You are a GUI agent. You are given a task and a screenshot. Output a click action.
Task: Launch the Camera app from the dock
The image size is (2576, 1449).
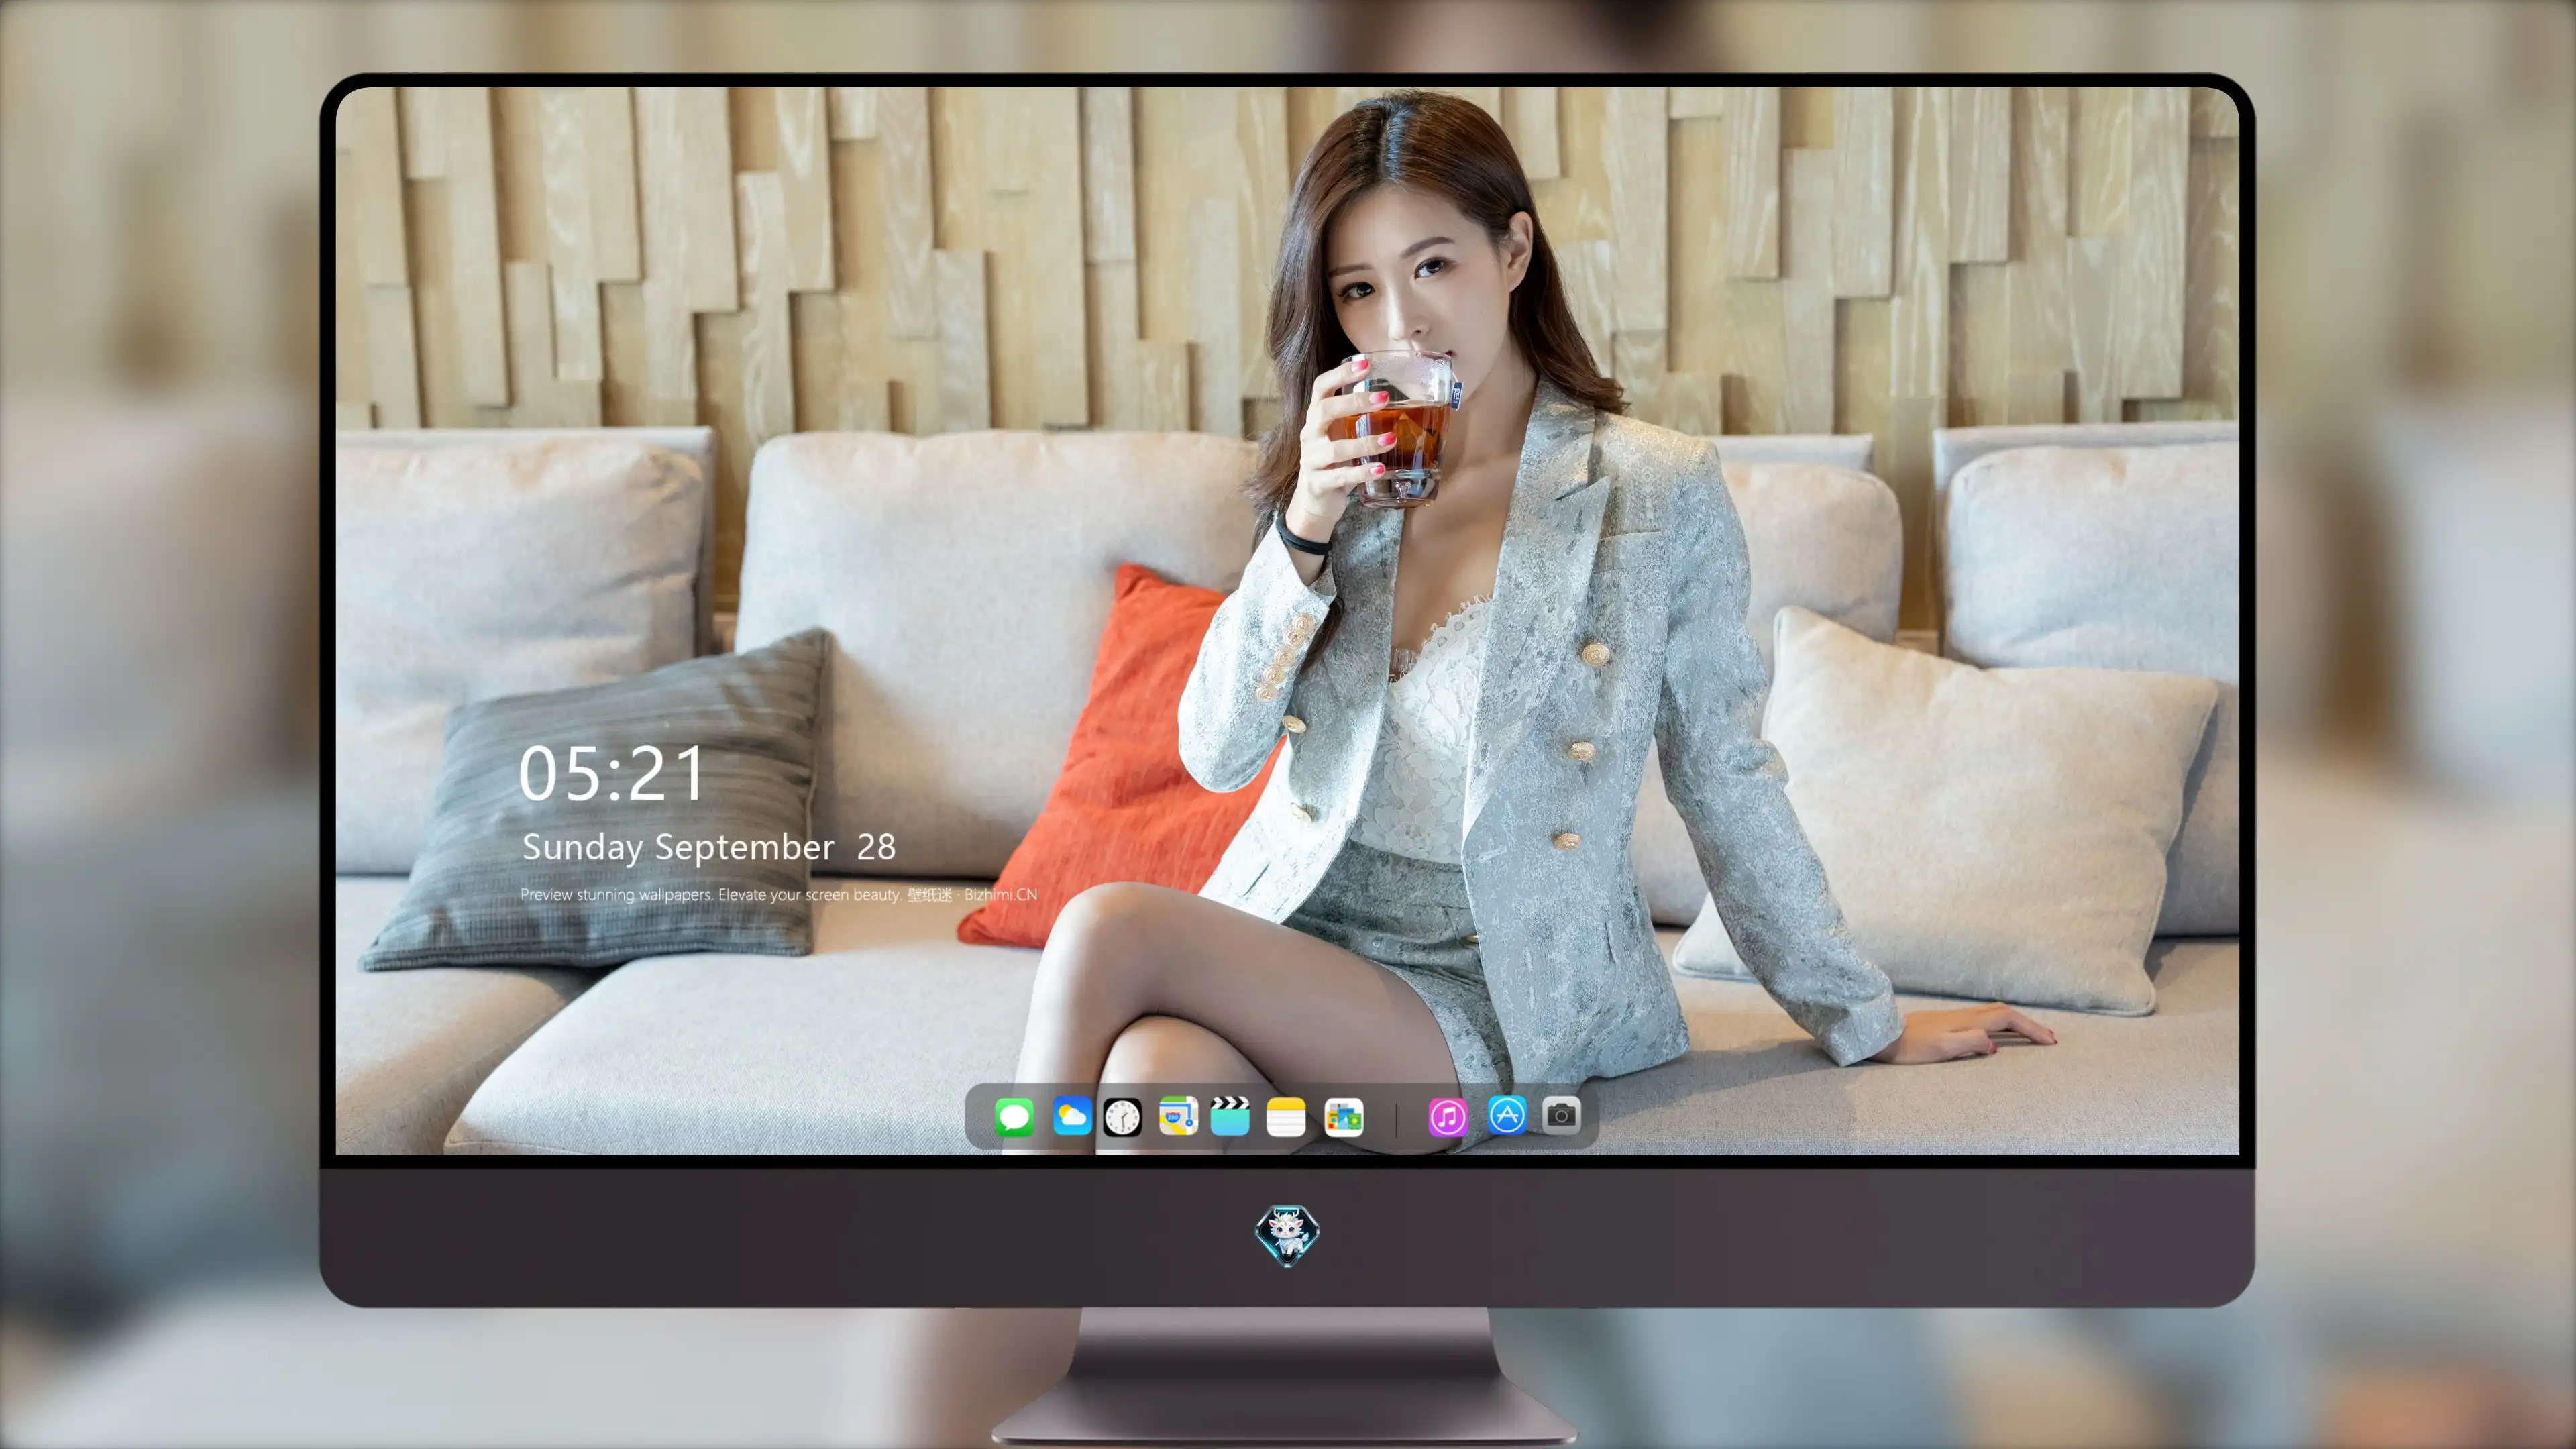(x=1561, y=1116)
